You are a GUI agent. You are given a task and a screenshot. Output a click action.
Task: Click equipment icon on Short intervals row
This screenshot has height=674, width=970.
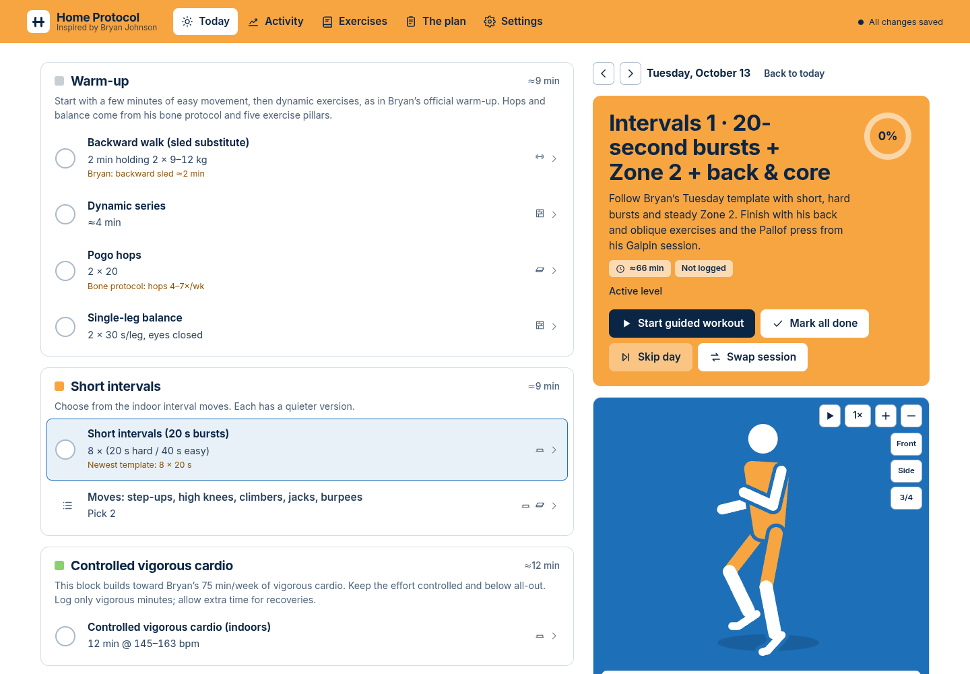pyautogui.click(x=540, y=450)
